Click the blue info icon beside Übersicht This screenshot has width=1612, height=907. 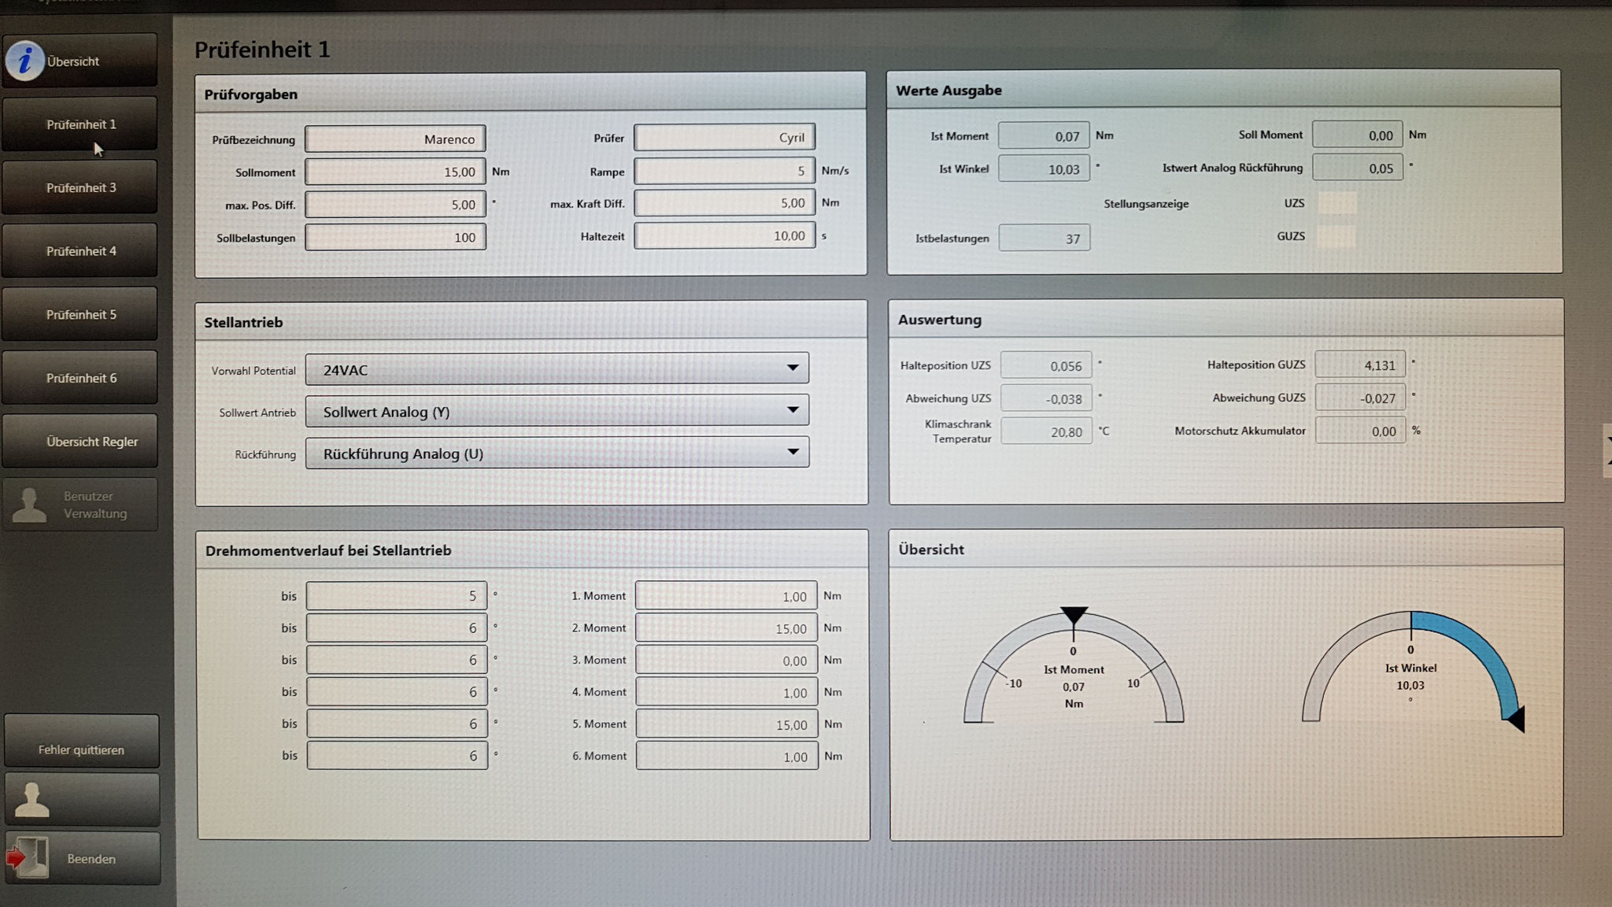click(24, 61)
